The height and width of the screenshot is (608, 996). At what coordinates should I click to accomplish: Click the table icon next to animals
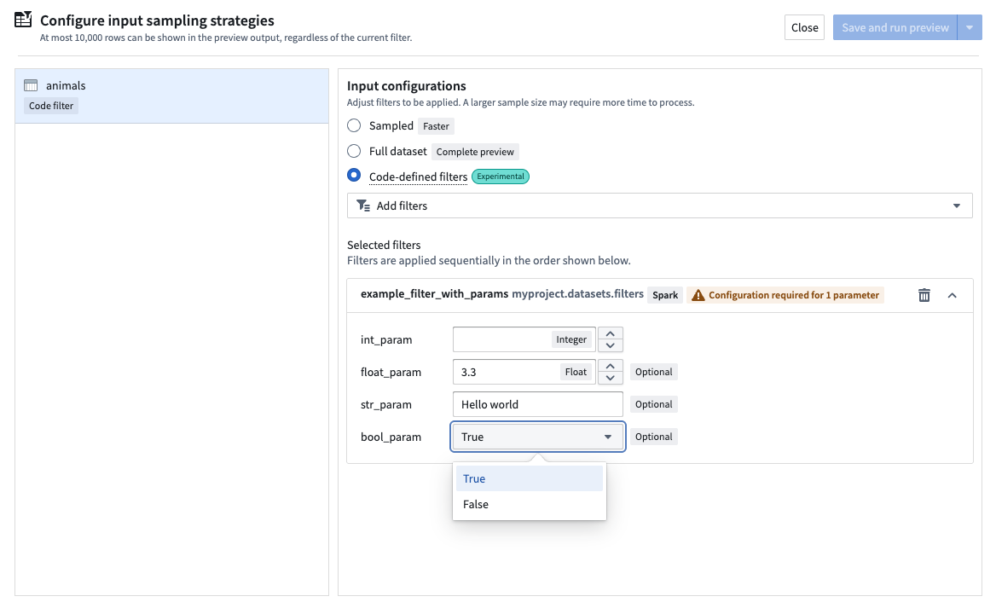32,85
